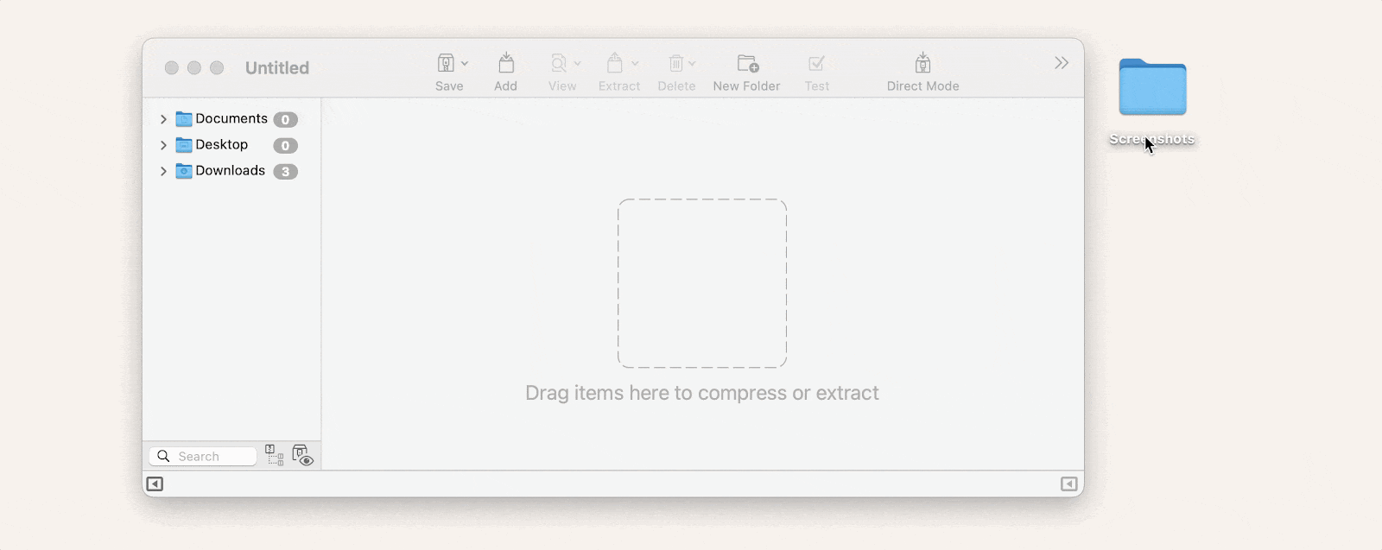Click the View toolbar icon
This screenshot has height=550, width=1382.
560,63
